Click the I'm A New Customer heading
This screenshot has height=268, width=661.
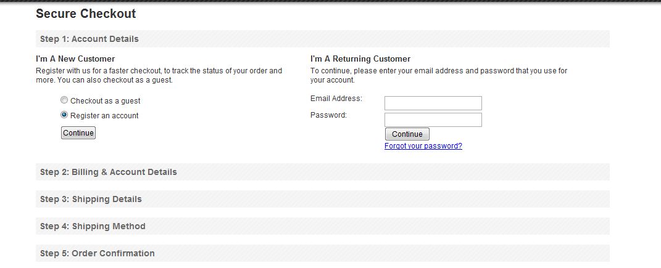pos(75,59)
